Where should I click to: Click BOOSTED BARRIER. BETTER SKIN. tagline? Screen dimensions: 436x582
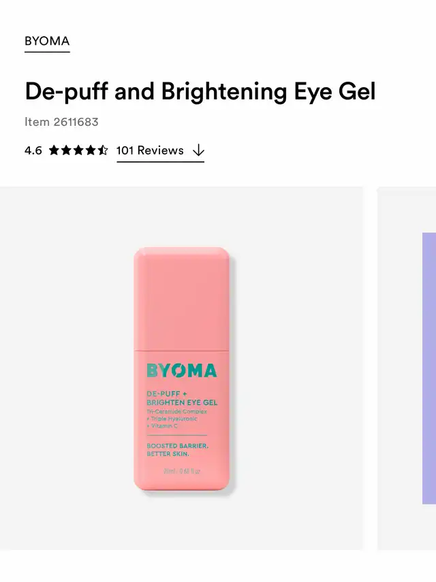click(178, 450)
